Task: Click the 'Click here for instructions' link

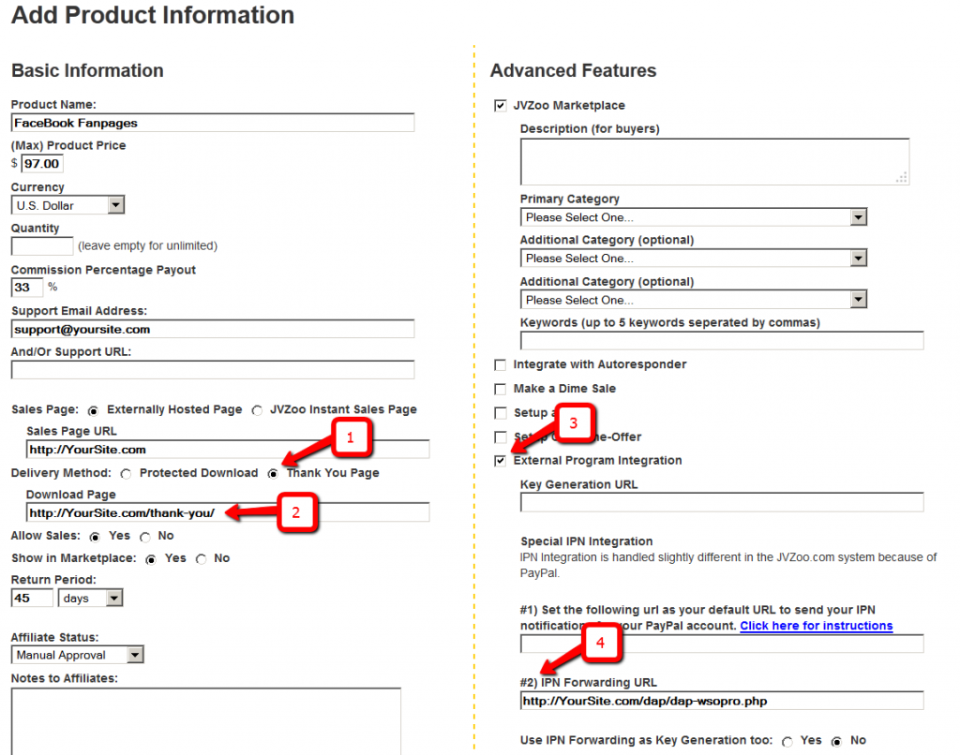Action: [816, 626]
